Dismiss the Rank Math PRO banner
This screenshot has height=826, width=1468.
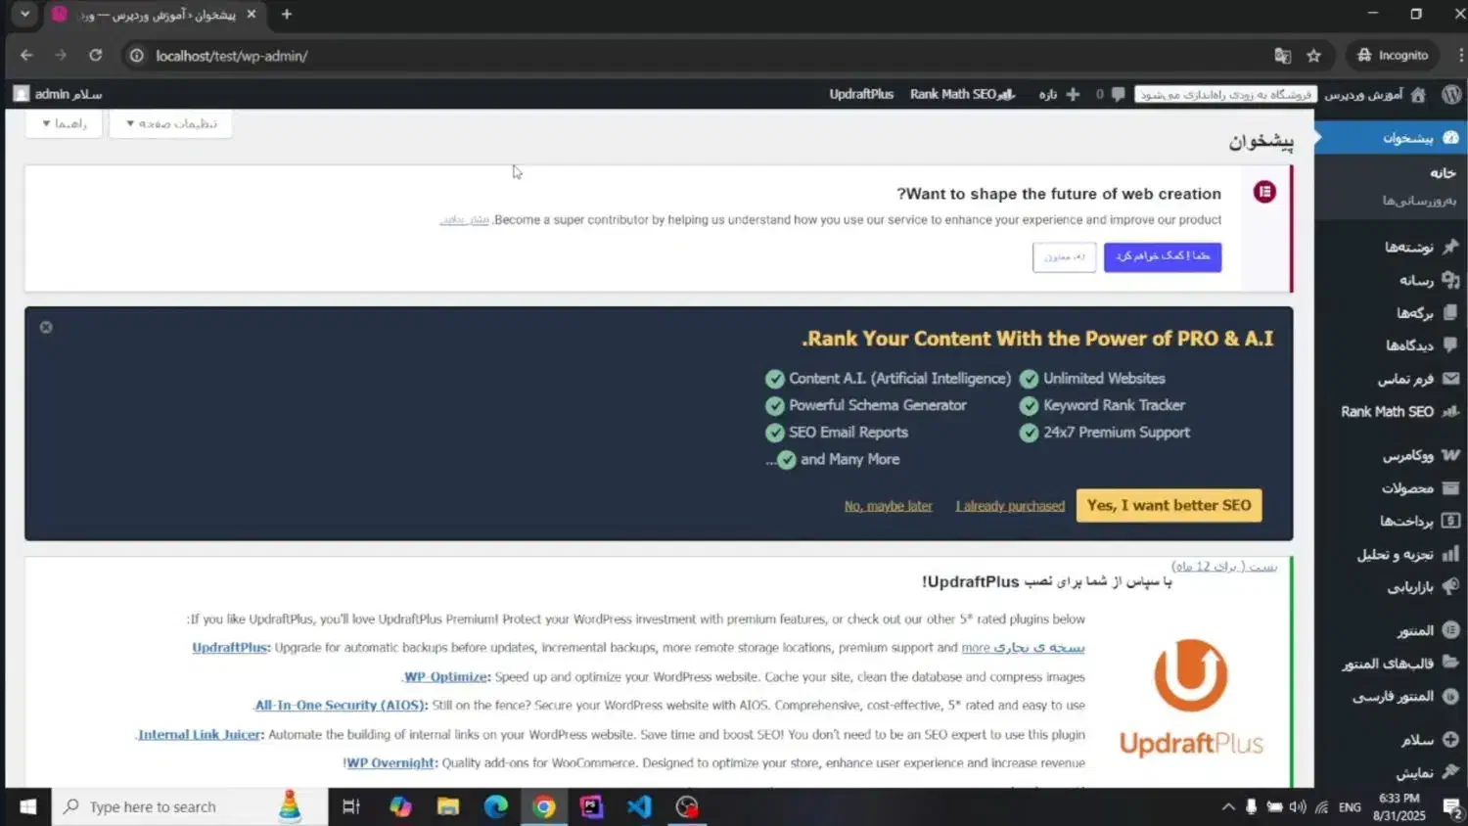click(46, 327)
